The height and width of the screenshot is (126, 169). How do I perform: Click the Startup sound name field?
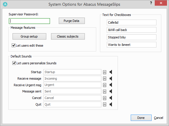point(72,72)
